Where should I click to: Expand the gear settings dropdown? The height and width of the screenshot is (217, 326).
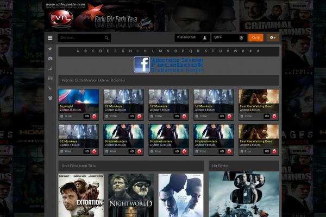[x=273, y=37]
